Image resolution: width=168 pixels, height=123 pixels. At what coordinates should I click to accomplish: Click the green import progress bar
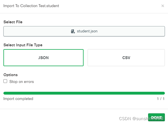(x=84, y=93)
